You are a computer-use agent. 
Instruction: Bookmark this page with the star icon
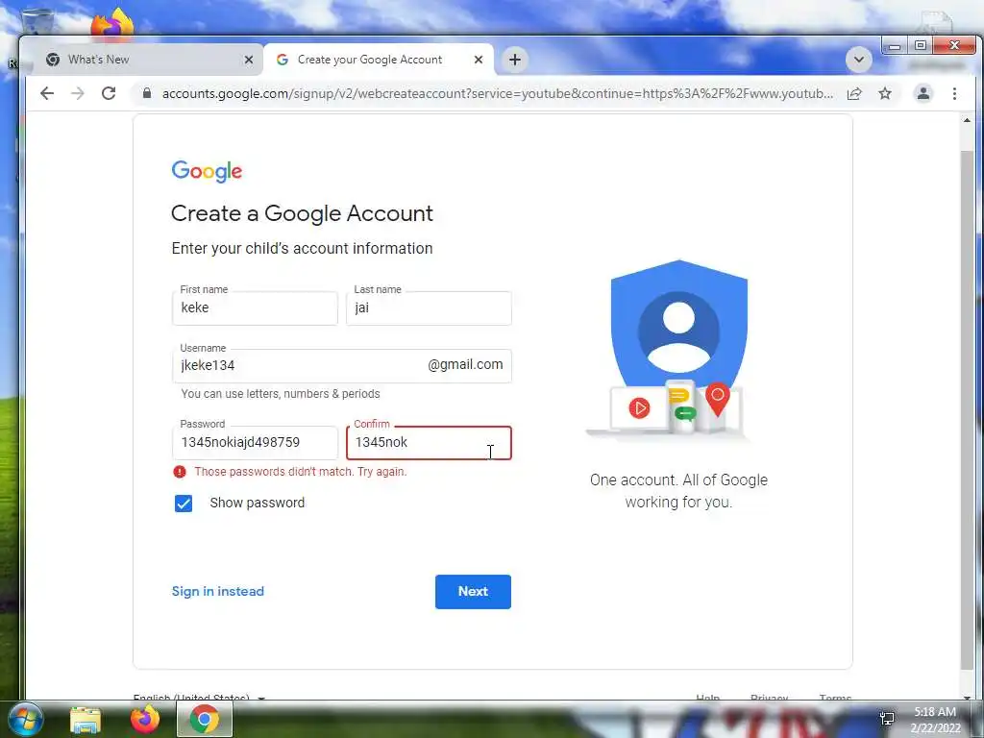tap(885, 93)
